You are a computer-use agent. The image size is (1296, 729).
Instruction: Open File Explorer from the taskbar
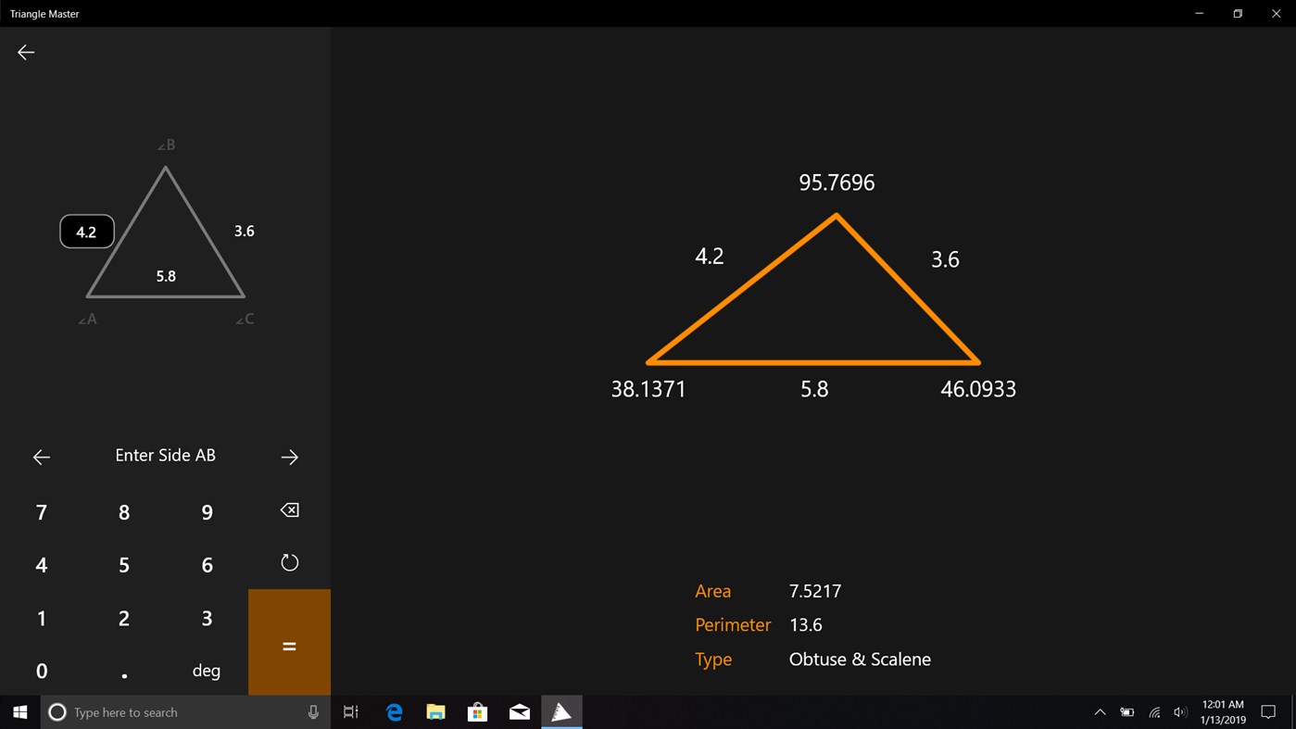point(435,711)
